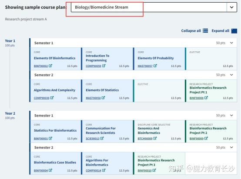Open external link icon beside MAST90057
The height and width of the screenshot is (179, 241).
click(x=155, y=66)
